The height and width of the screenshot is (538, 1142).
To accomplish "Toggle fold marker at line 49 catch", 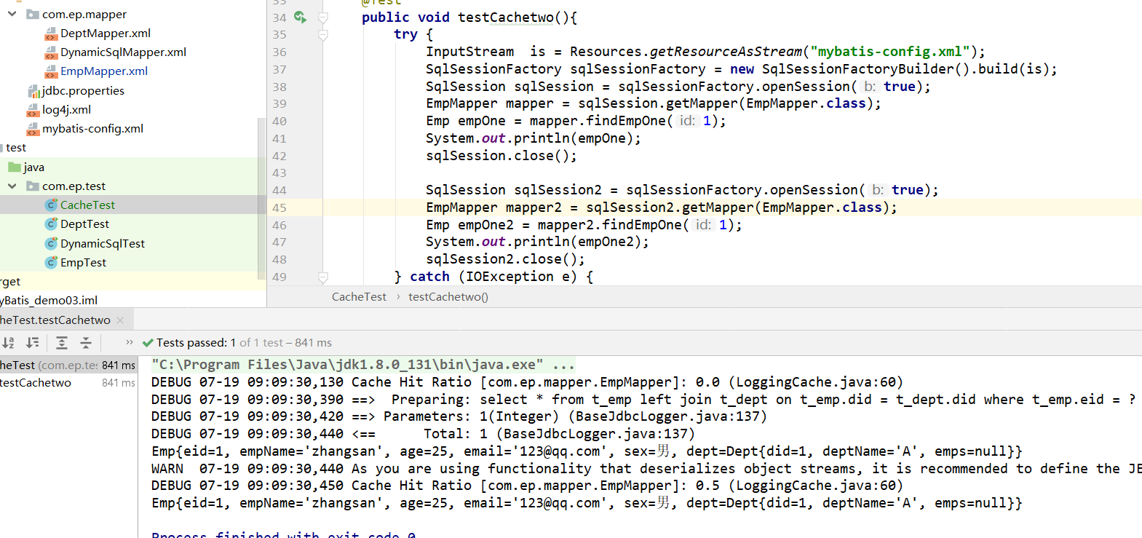I will (323, 277).
